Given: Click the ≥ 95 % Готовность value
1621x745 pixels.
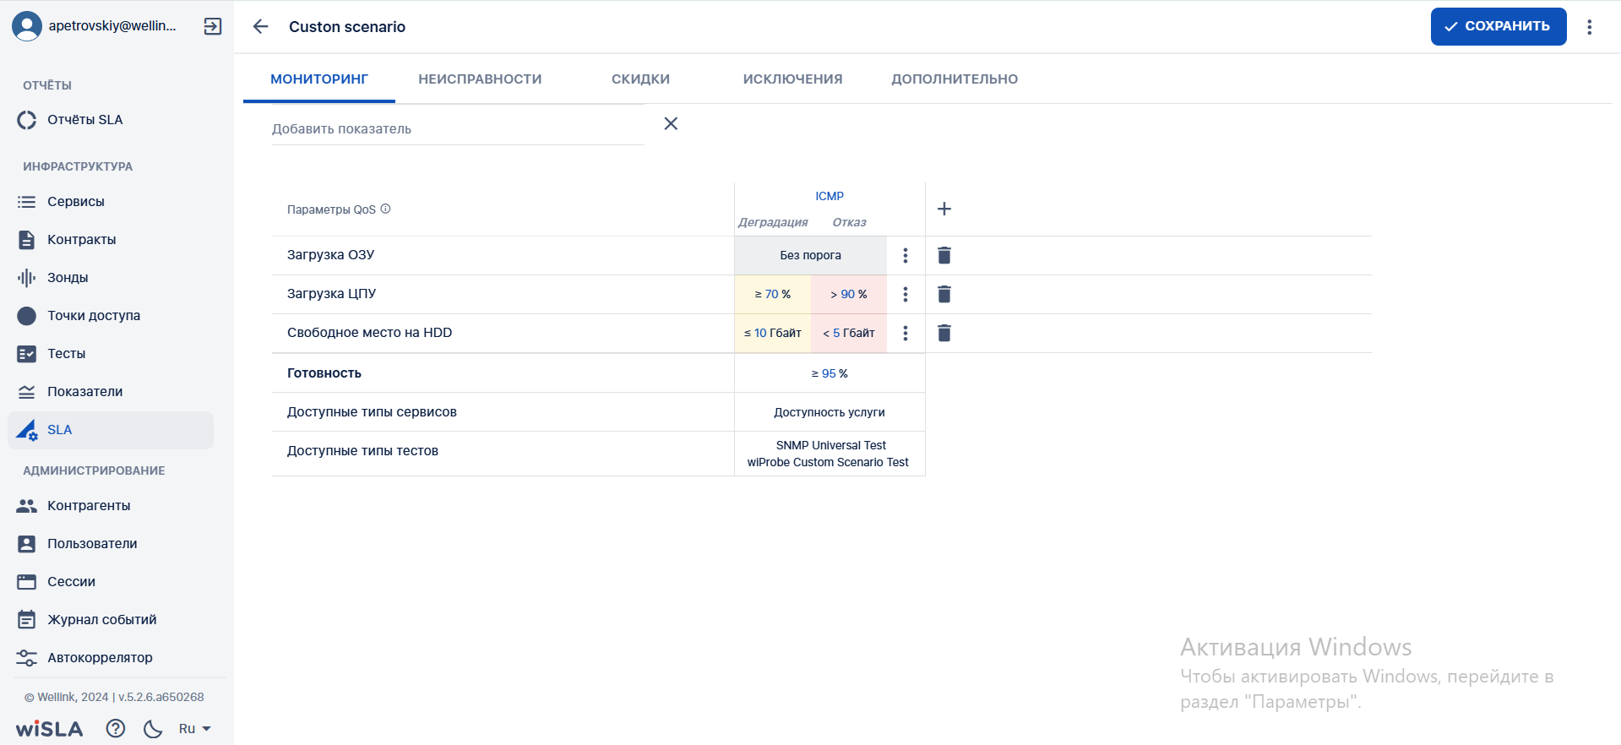Looking at the screenshot, I should click(x=830, y=373).
